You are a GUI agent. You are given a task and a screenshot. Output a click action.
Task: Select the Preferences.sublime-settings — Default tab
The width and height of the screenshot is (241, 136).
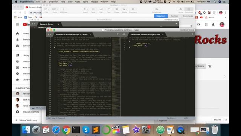pyautogui.click(x=72, y=34)
